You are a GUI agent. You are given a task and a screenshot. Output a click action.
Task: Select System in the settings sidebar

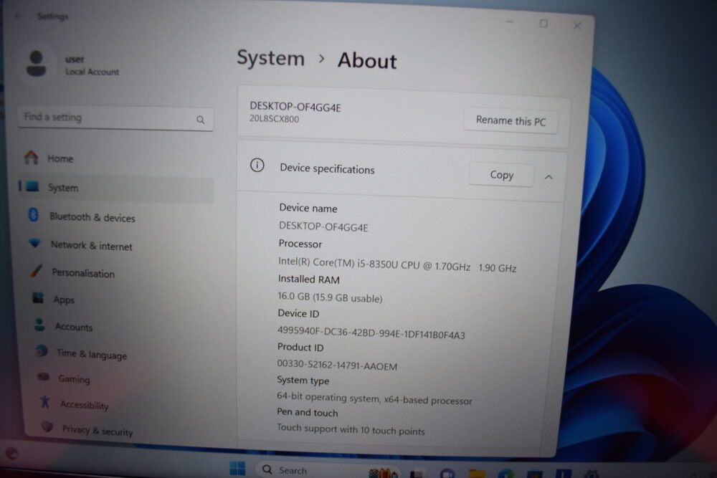[116, 187]
